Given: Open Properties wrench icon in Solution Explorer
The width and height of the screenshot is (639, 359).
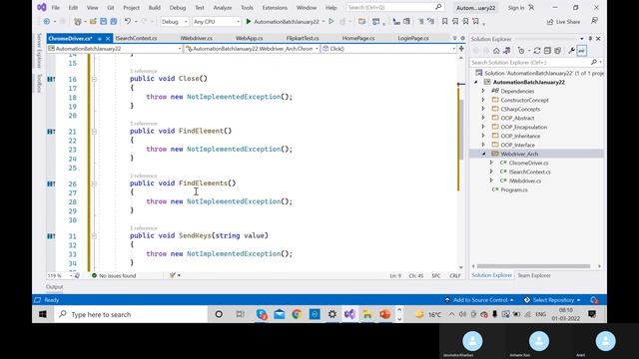Looking at the screenshot, I should 571,51.
